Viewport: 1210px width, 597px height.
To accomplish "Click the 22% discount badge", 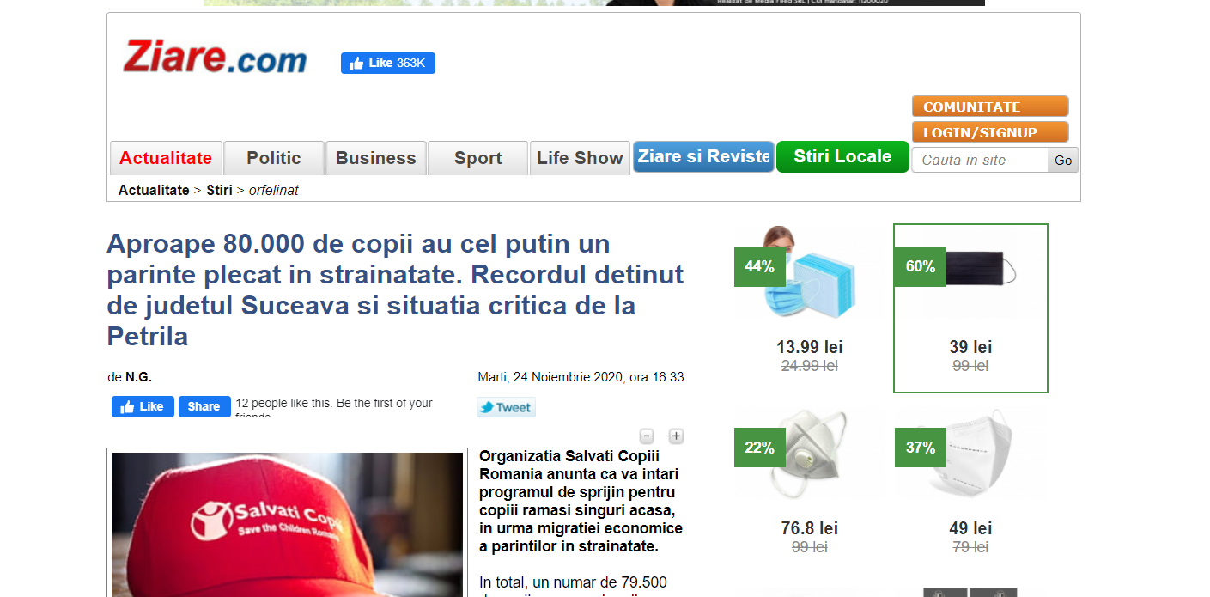I will (x=760, y=448).
